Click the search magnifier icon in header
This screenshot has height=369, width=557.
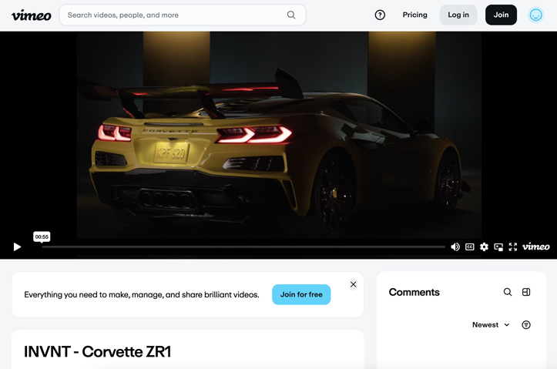pos(291,15)
